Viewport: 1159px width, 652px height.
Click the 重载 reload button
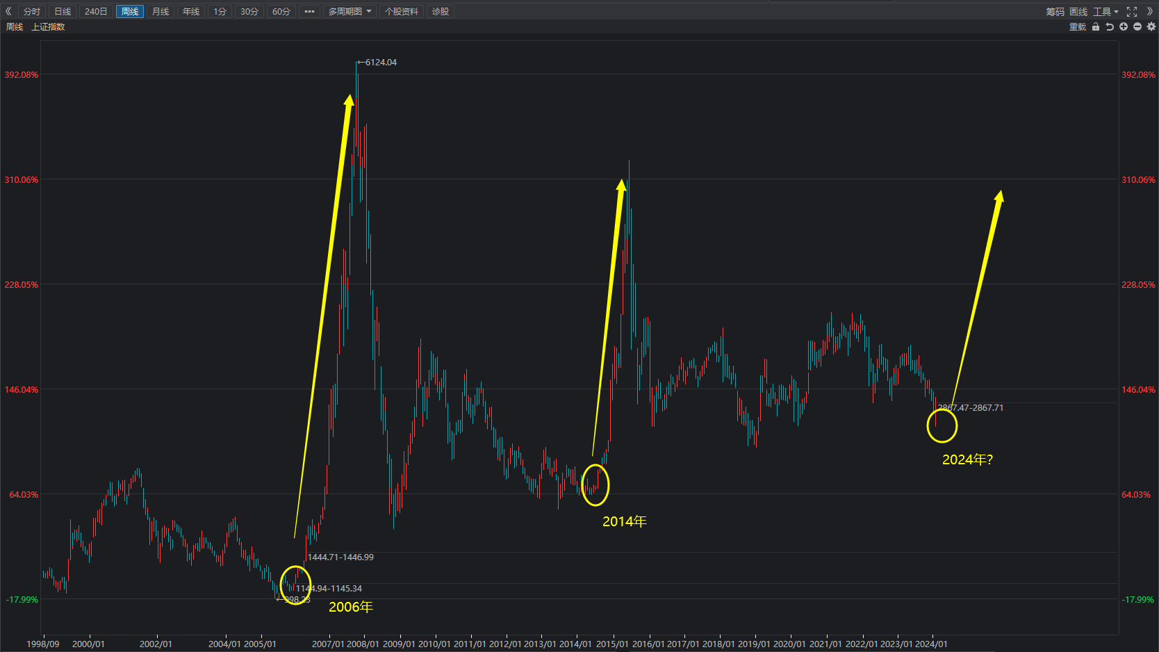pyautogui.click(x=1078, y=27)
